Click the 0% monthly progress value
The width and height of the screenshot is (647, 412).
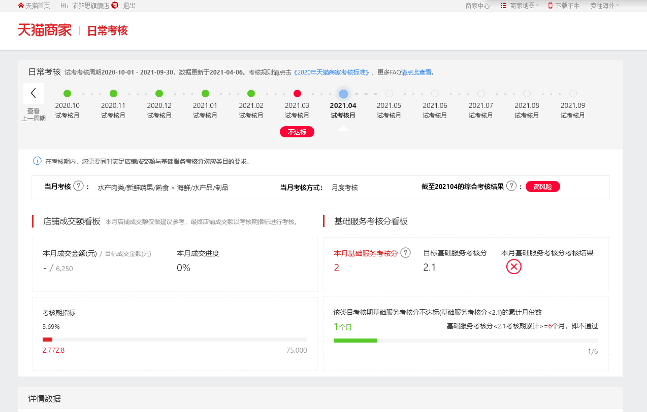tap(183, 268)
